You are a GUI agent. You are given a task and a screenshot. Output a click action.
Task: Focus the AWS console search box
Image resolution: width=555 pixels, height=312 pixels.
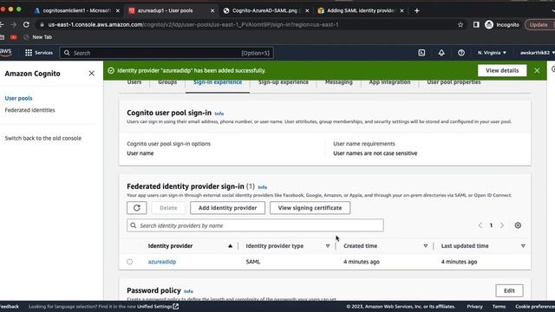click(166, 53)
